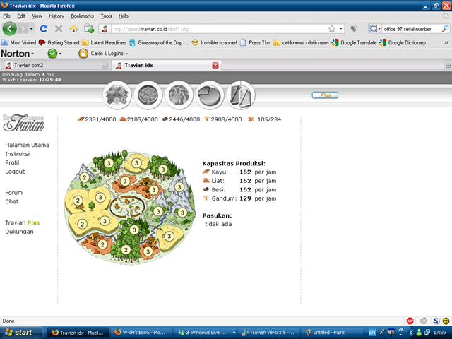
Task: Click the Plus button in the top bar
Action: [325, 95]
